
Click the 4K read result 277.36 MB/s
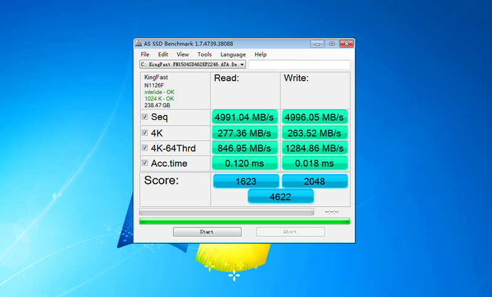pos(244,133)
